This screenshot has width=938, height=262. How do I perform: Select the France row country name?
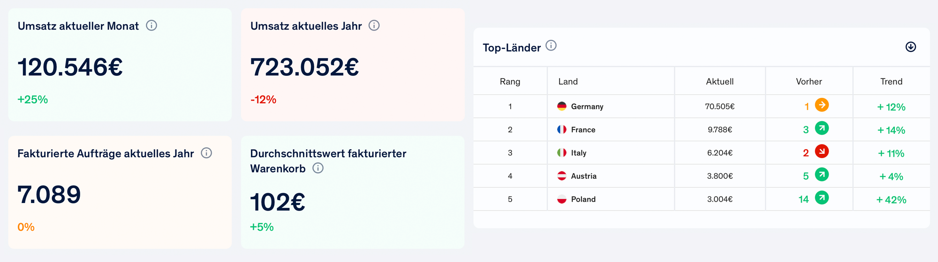point(583,130)
